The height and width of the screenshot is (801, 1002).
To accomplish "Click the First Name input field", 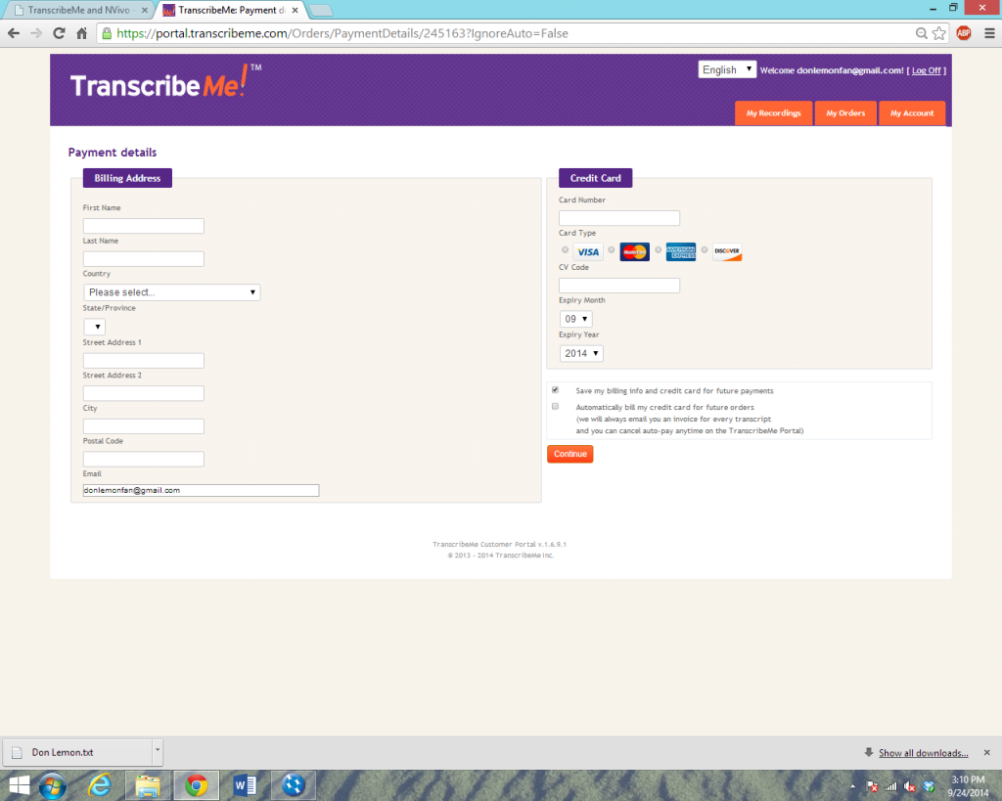I will pyautogui.click(x=144, y=226).
